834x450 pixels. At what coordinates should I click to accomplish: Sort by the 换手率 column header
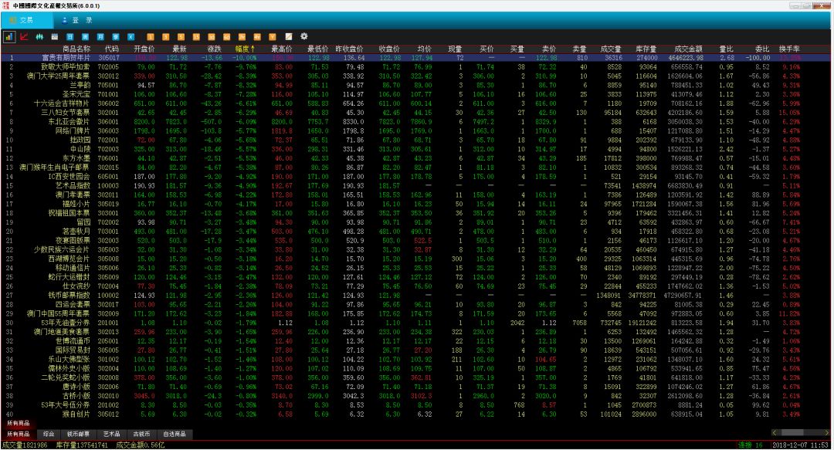(789, 49)
